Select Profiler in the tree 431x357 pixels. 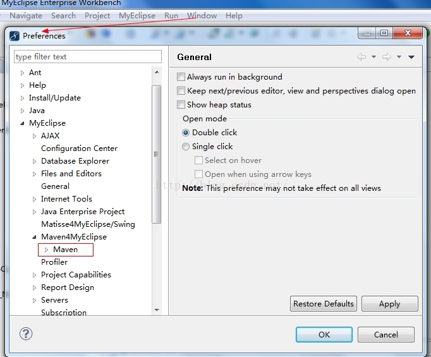pyautogui.click(x=54, y=262)
